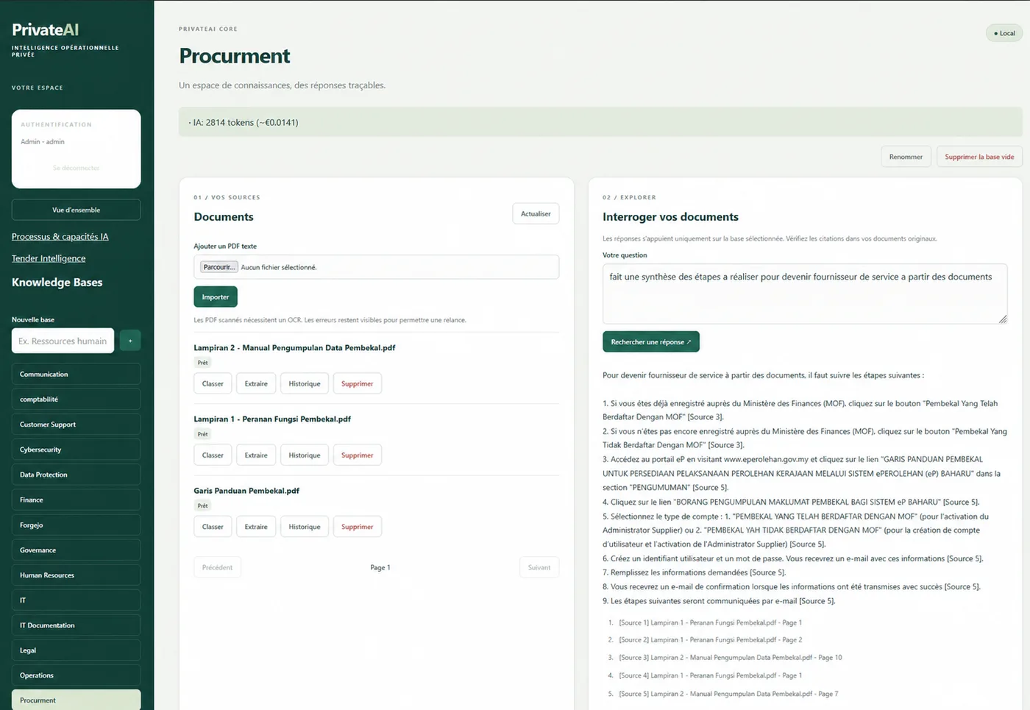Extraire the Lampiran 2 document

tap(256, 383)
